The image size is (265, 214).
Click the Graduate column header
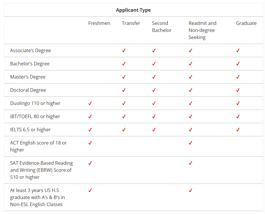tap(246, 23)
